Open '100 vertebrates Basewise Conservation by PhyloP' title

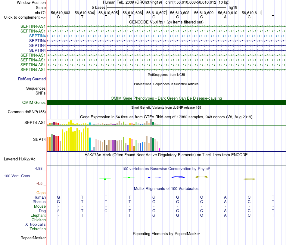click(166, 169)
